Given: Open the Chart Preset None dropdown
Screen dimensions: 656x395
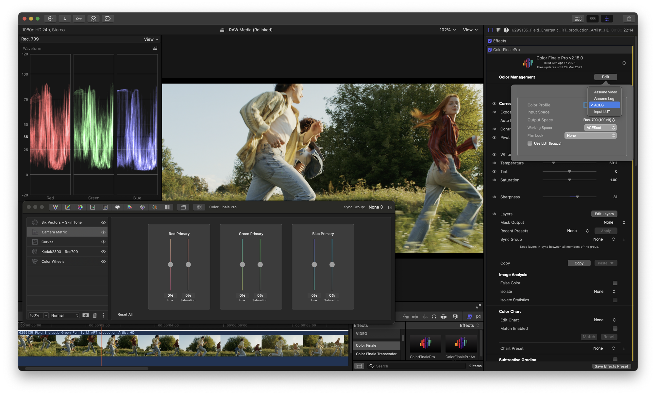Looking at the screenshot, I should point(604,349).
